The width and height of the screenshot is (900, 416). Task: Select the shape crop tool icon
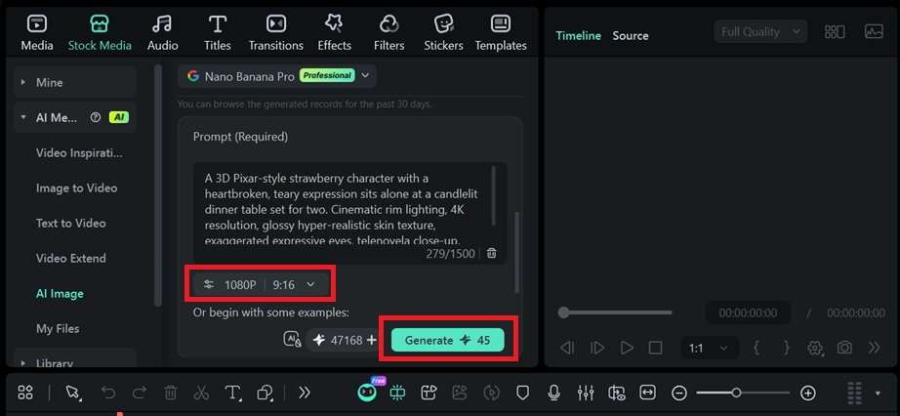266,393
